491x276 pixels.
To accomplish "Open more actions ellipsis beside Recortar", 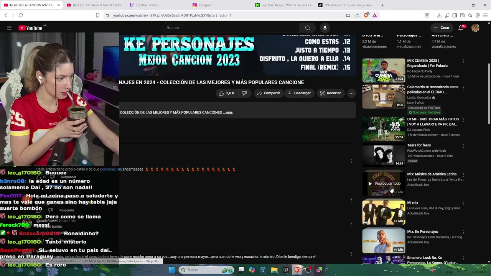I will point(351,93).
